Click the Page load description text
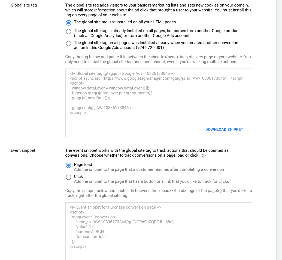Viewport: 282px width, 260px height. [149, 169]
